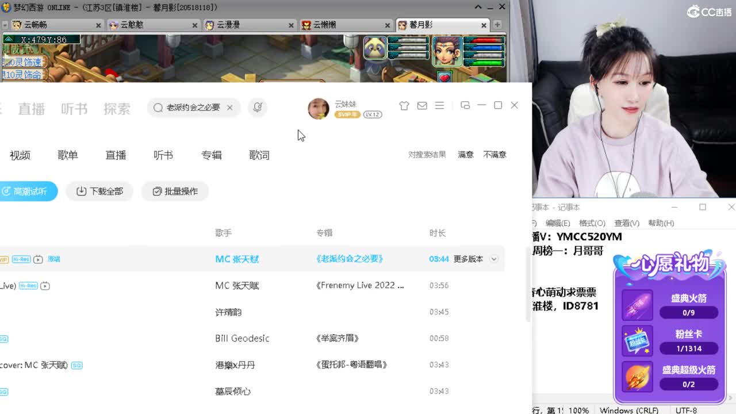Screen dimensions: 736x414
Task: Select the 歌词 search results tab
Action: point(259,155)
